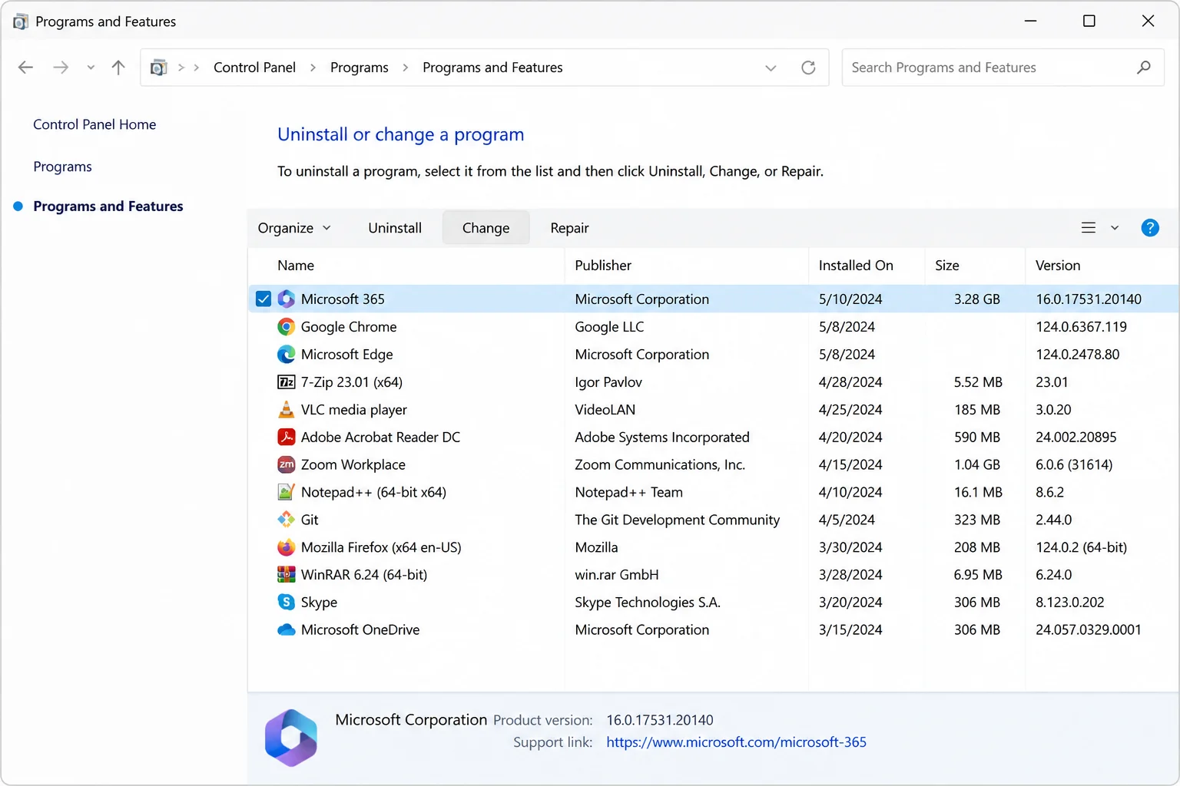Sort list by Installed On column
Viewport: 1180px width, 786px height.
(x=856, y=266)
